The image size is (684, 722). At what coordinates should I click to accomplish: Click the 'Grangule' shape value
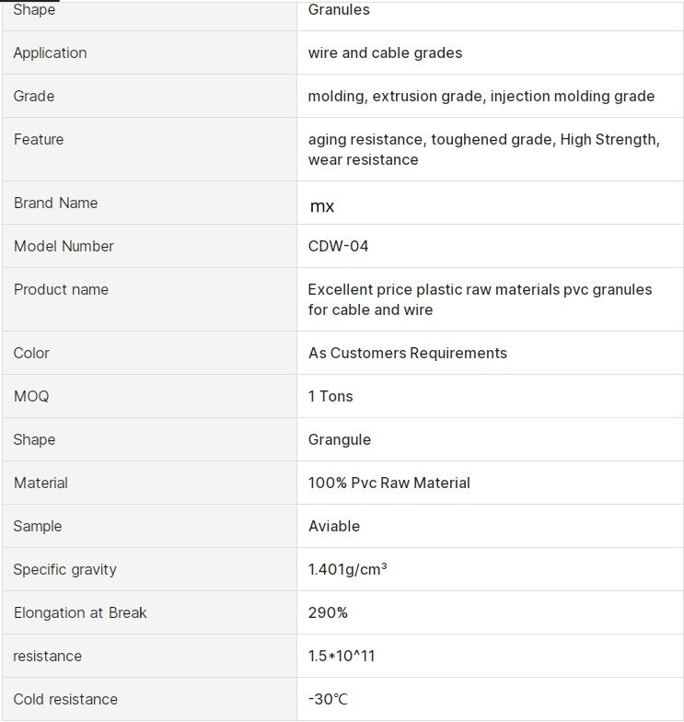pos(340,440)
